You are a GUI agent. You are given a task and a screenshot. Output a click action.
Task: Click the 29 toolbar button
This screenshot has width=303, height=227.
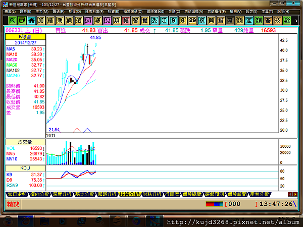pos(192,20)
